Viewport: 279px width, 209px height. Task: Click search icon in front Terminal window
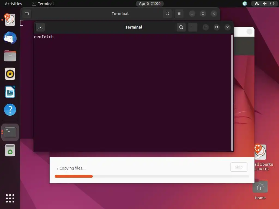(181, 27)
